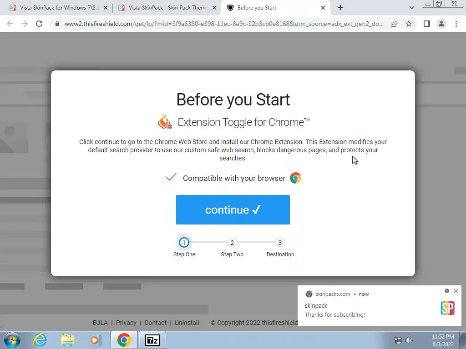Click the browser forward arrow
466x349 pixels.
coord(25,24)
